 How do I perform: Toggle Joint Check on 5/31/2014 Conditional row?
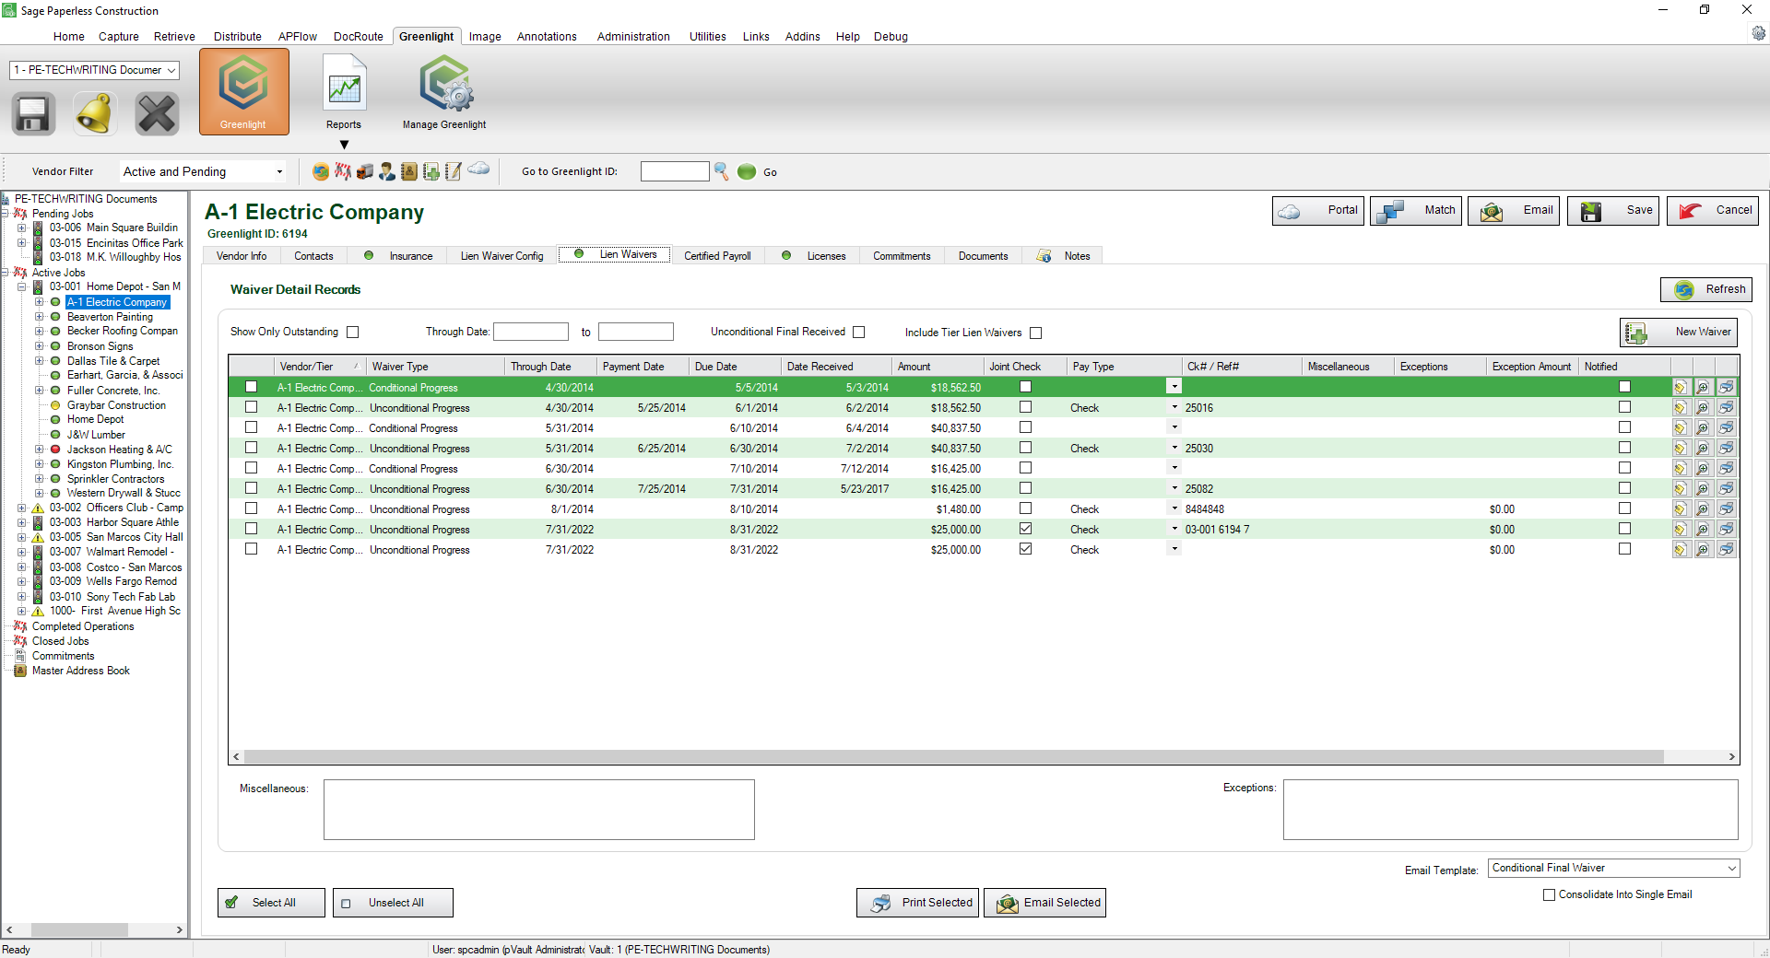pyautogui.click(x=1025, y=427)
